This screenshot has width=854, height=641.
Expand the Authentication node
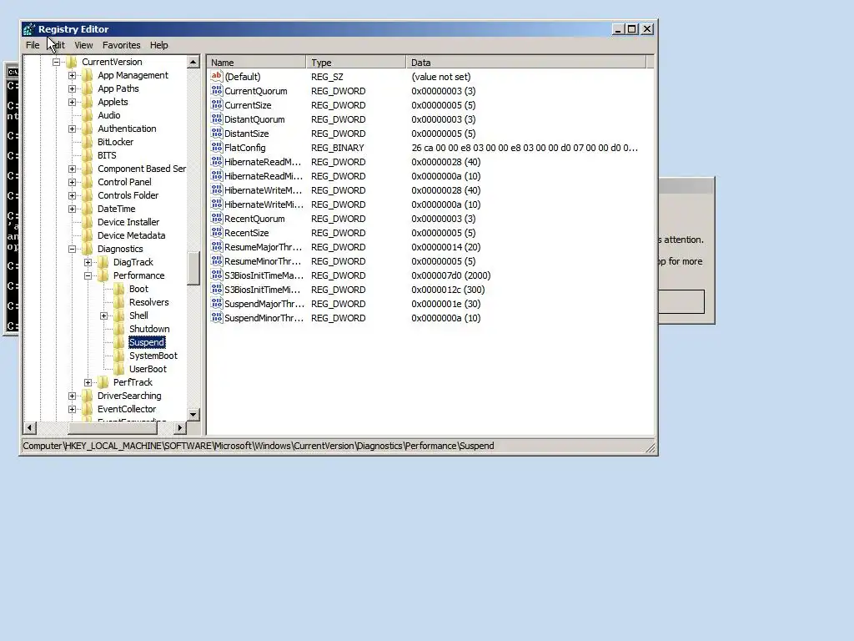click(72, 129)
